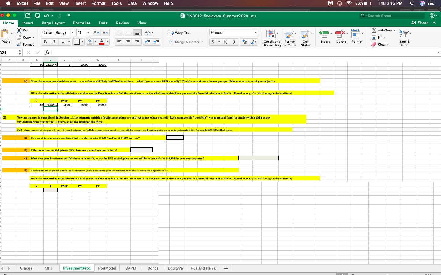Increase font size with larger A icon
This screenshot has height=275, width=441.
[x=96, y=33]
